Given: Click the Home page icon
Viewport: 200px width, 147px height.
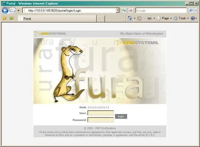Looking at the screenshot, I should [x=130, y=18].
